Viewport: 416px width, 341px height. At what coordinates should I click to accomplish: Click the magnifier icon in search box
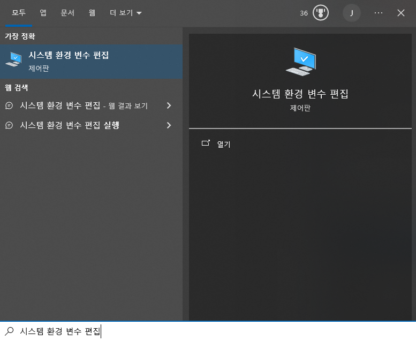click(9, 331)
